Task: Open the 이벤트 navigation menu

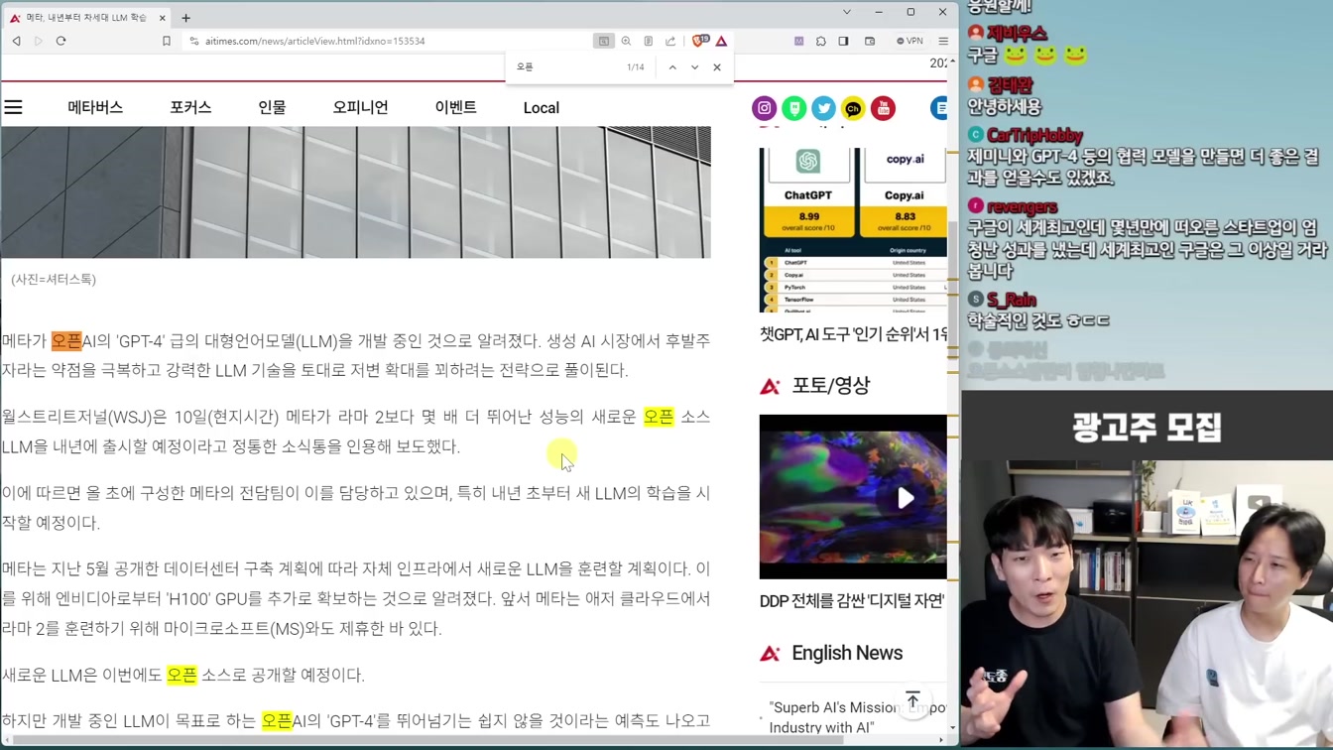Action: [456, 107]
